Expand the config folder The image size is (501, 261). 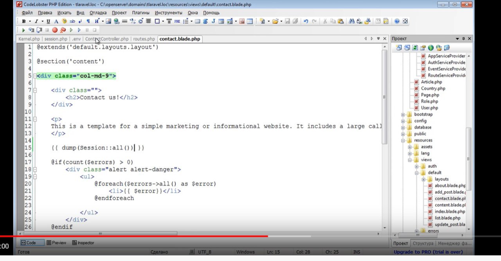click(403, 121)
